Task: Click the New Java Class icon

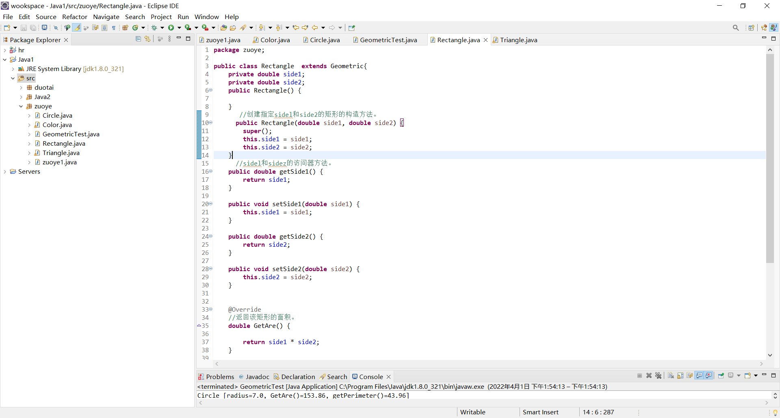Action: 135,28
